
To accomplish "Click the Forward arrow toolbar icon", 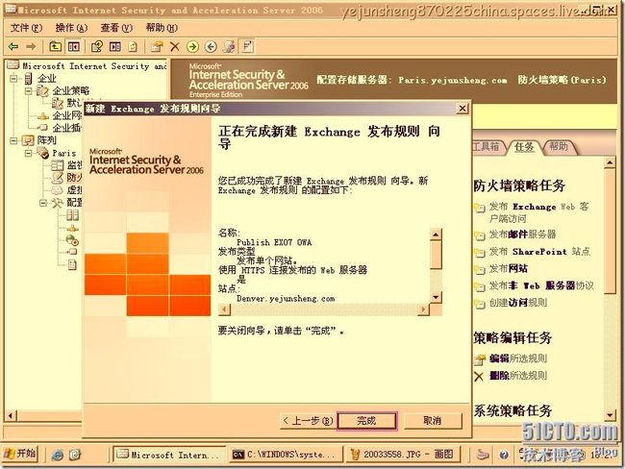I will pyautogui.click(x=31, y=47).
